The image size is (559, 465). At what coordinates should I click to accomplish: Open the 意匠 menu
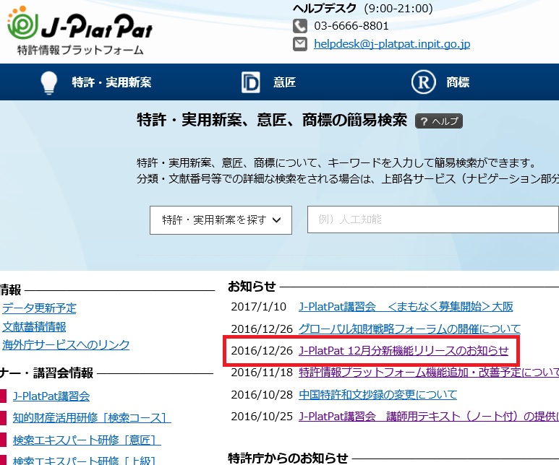[x=284, y=82]
